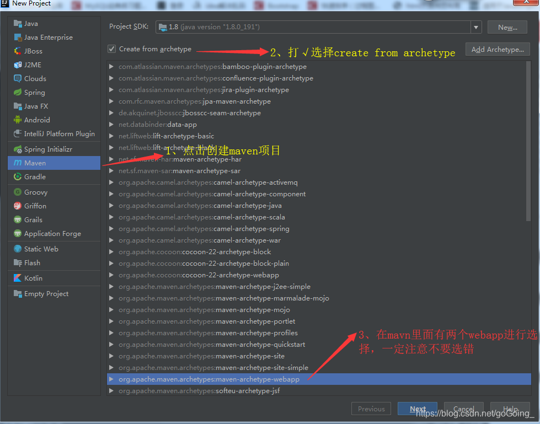
Task: Select the Flash icon
Action: (x=18, y=262)
